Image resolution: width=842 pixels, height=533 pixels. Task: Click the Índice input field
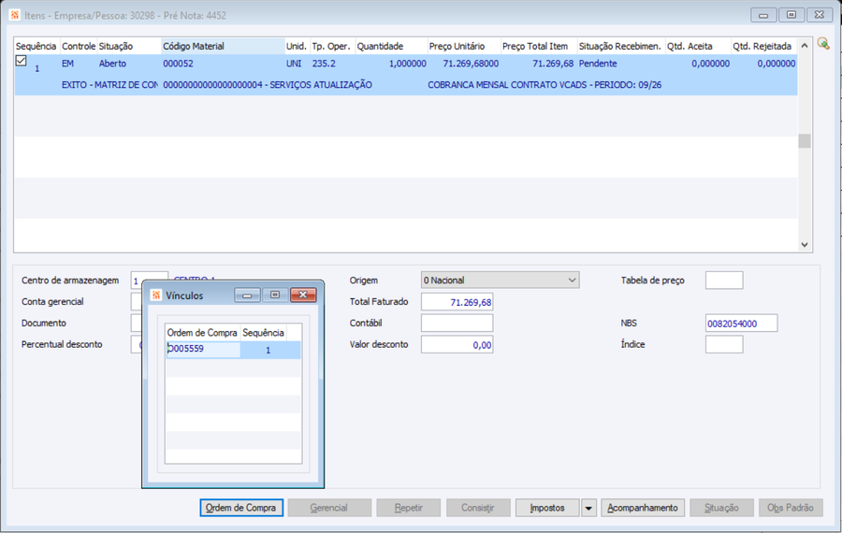point(724,345)
